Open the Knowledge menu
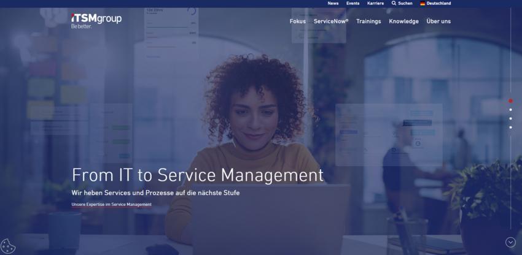This screenshot has width=522, height=255. coord(404,21)
